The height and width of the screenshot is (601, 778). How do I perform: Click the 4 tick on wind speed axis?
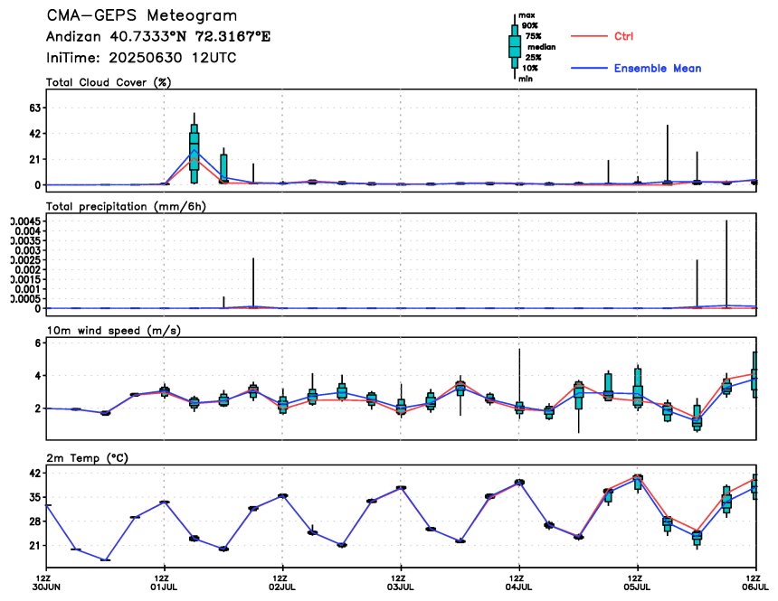coord(39,375)
